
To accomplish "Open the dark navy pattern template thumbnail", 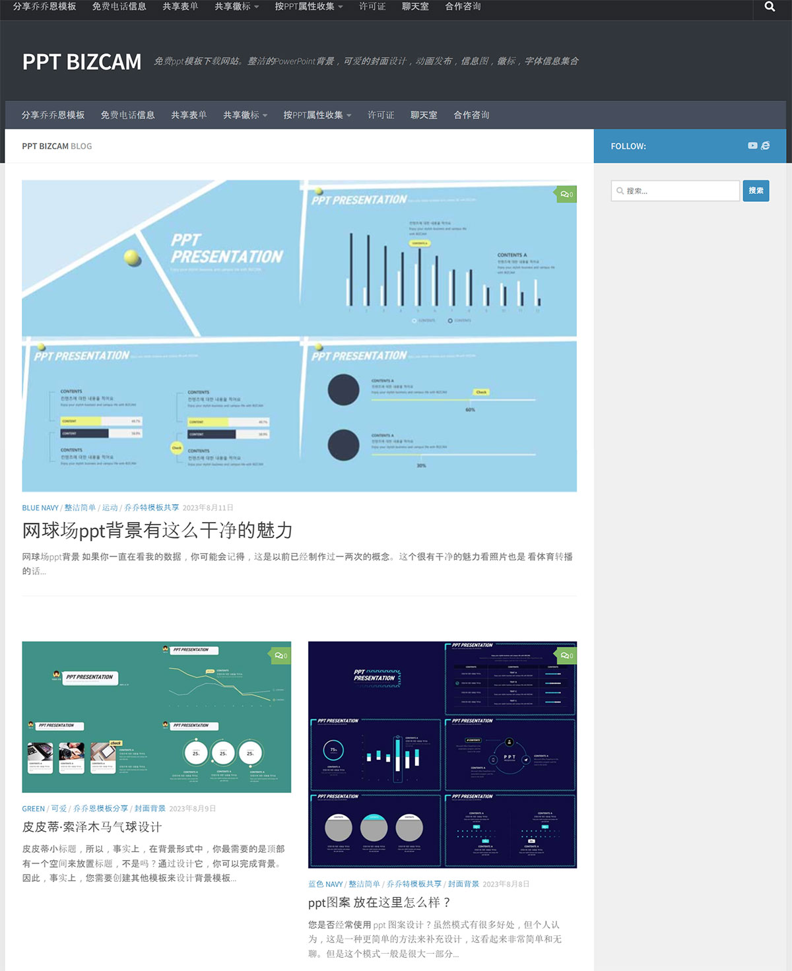I will (x=442, y=754).
